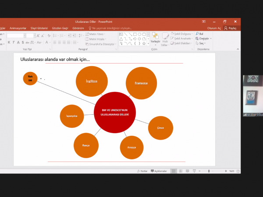The image size is (263, 197).
Task: Open Seç select dropdown
Action: click(x=201, y=43)
